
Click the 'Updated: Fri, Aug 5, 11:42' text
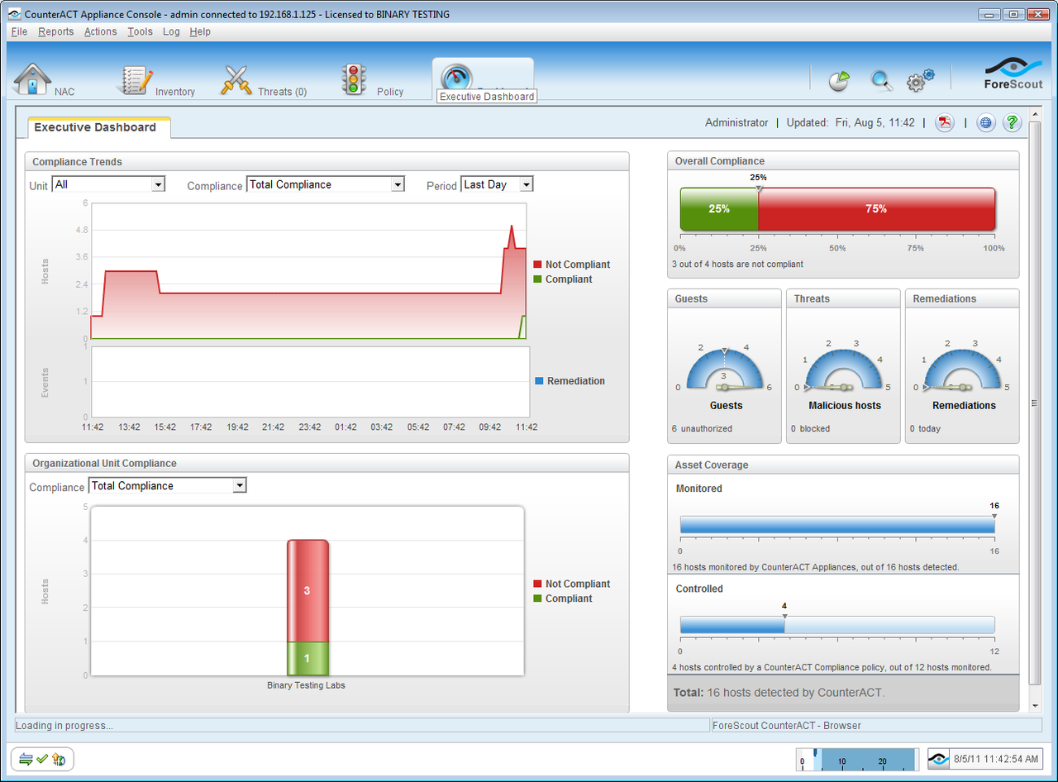point(851,122)
